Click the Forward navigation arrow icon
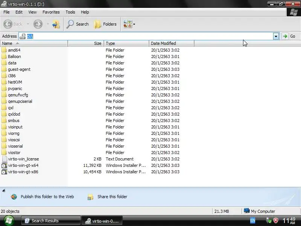Viewport: 301px width, 226px height. (38, 24)
